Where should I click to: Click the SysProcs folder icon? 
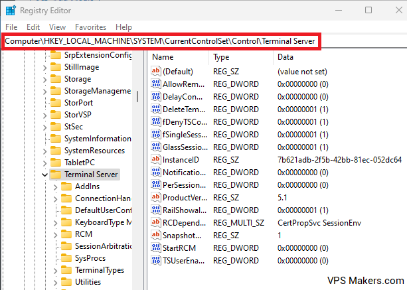66,258
